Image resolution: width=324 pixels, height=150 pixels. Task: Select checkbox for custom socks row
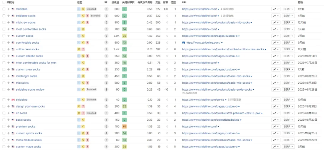point(4,36)
